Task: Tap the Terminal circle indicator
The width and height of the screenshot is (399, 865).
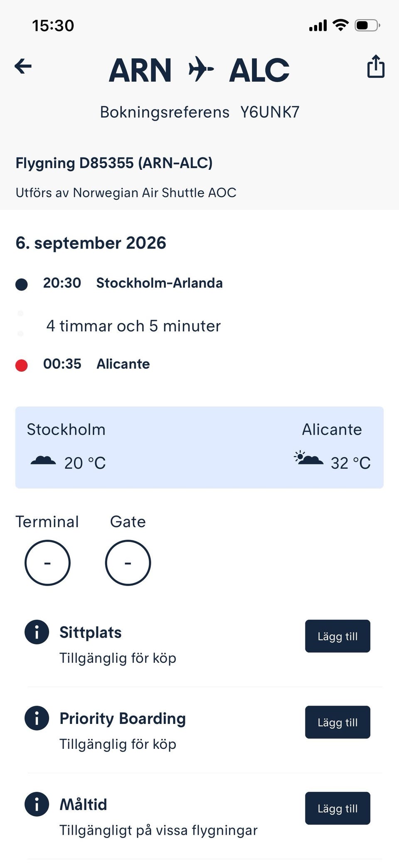Action: tap(47, 563)
